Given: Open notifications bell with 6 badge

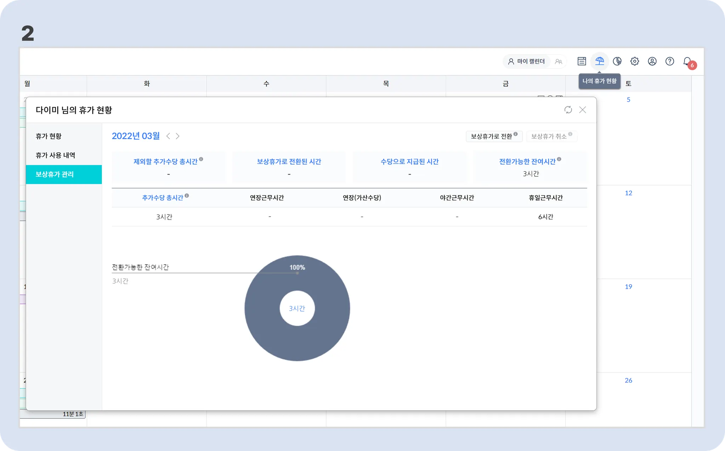Looking at the screenshot, I should tap(687, 62).
